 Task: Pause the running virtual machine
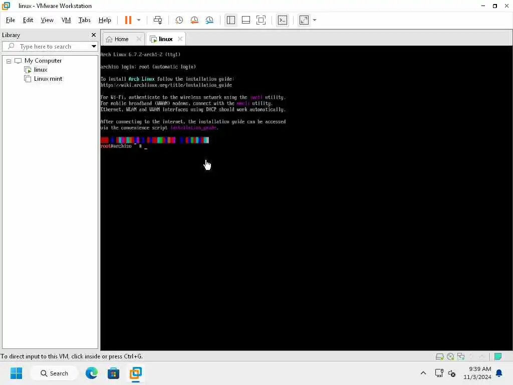pos(128,20)
